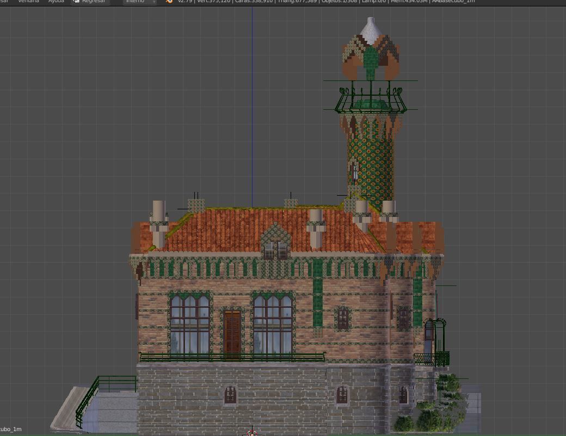Open the Ayuda menu
The width and height of the screenshot is (566, 436).
pos(56,2)
